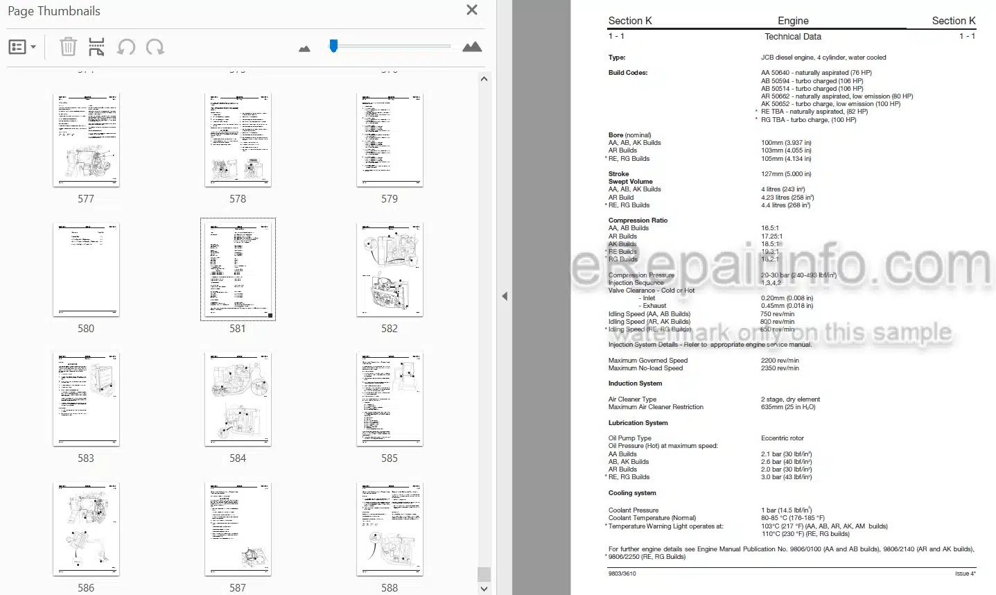
Task: Click page number label 584
Action: [238, 458]
